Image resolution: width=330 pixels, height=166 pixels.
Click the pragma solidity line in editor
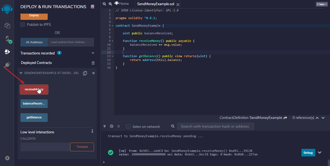tap(136, 18)
